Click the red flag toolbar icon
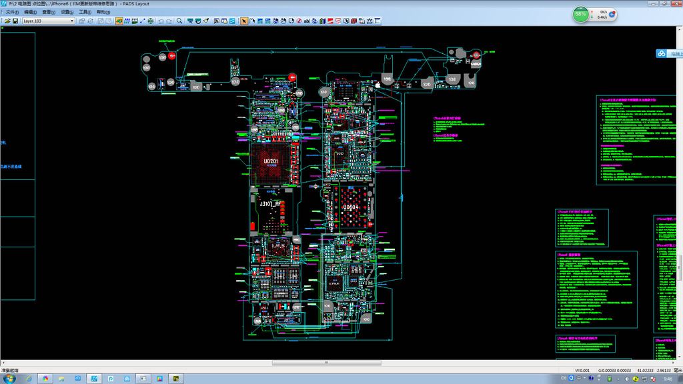The height and width of the screenshot is (384, 683). pos(331,21)
